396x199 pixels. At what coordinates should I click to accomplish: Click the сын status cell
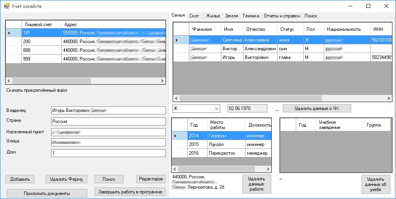290,49
